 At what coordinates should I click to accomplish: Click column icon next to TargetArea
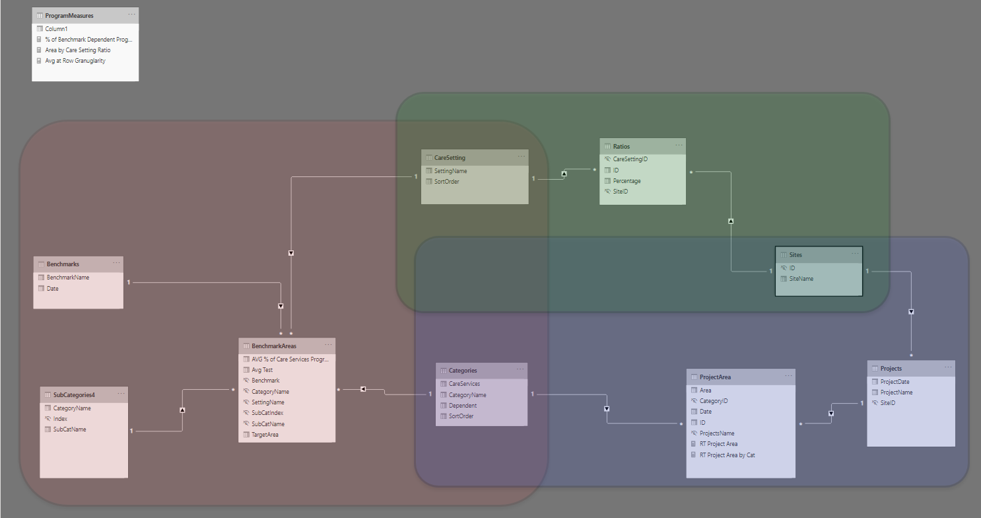click(x=246, y=435)
